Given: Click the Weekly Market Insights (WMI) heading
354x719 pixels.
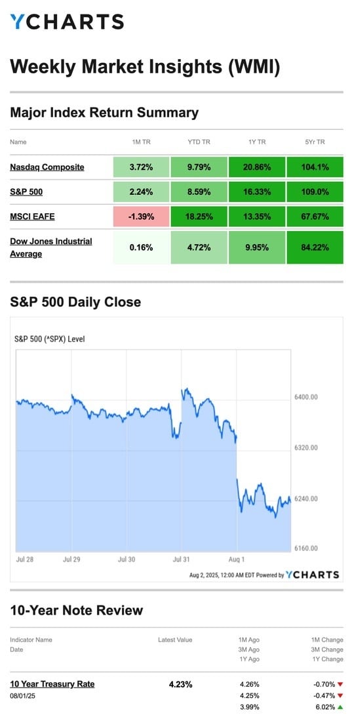Looking at the screenshot, I should point(145,67).
